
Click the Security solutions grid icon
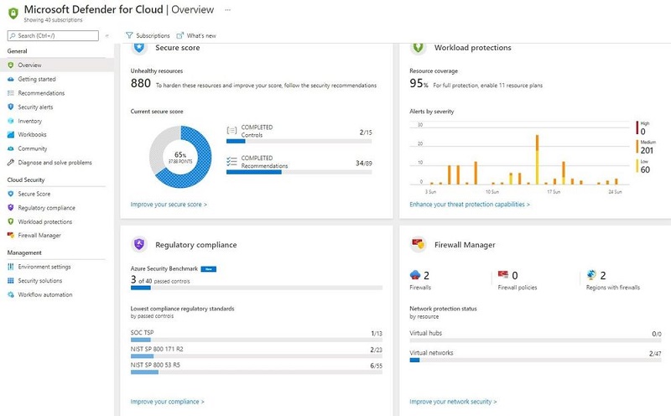pos(11,281)
